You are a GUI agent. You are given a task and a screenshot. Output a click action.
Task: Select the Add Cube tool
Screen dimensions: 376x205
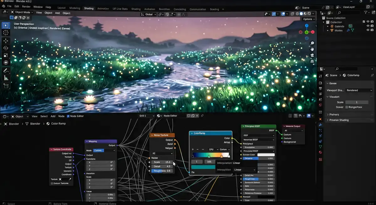point(6,86)
